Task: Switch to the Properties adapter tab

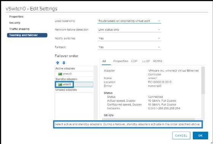Action: tap(121, 61)
